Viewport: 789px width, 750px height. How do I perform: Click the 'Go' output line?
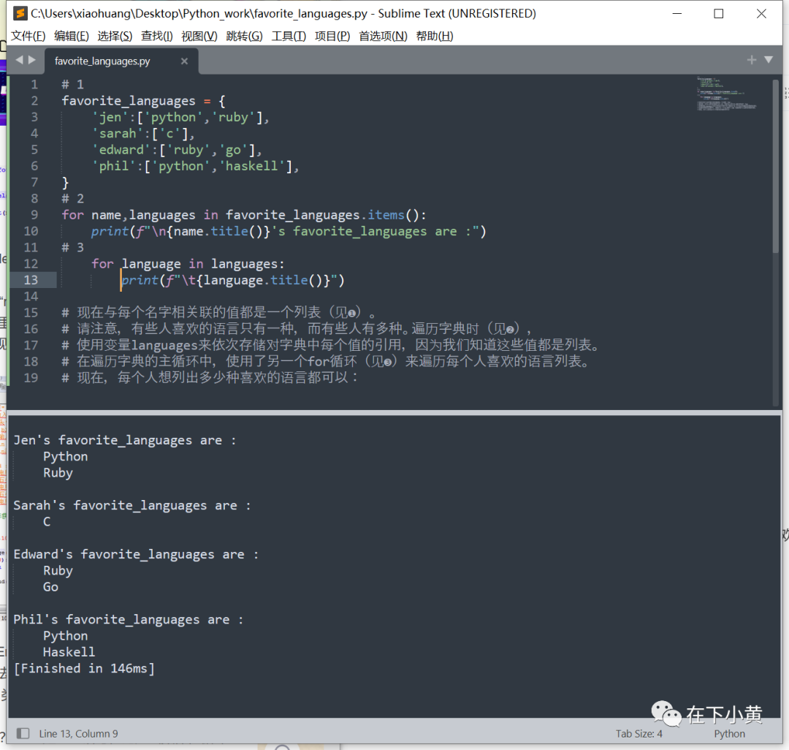[50, 587]
